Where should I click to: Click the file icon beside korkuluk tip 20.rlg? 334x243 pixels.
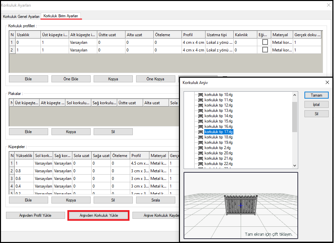pyautogui.click(x=201, y=153)
